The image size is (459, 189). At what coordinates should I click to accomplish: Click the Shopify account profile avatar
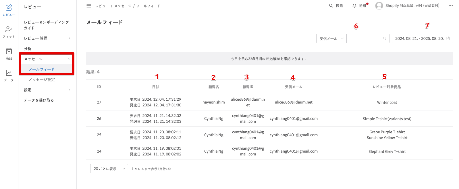[379, 6]
